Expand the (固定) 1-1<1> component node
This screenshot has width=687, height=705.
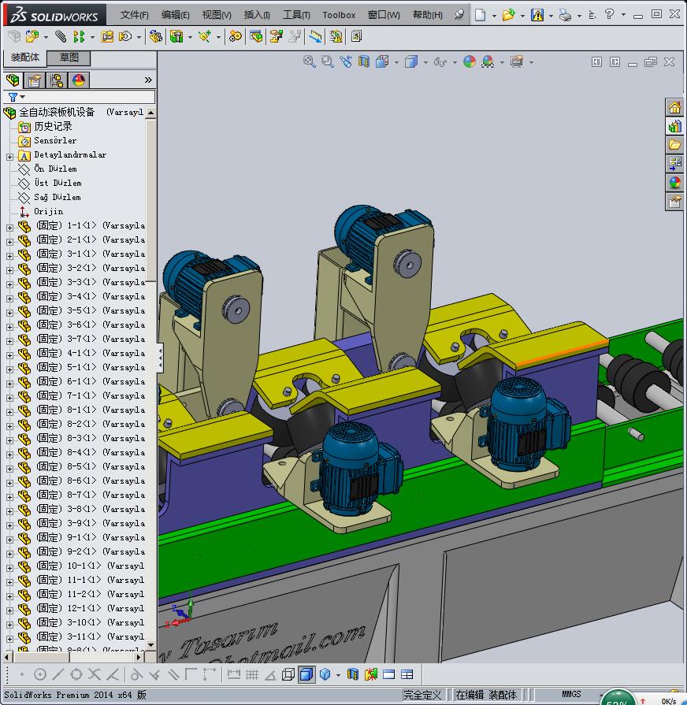click(9, 227)
